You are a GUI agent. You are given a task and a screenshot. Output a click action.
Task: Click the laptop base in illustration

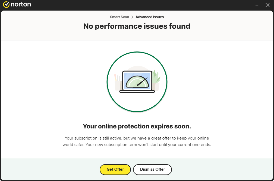pos(137,92)
